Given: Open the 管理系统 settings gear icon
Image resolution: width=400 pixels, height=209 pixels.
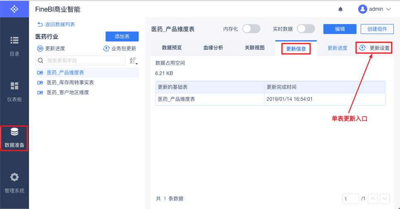Looking at the screenshot, I should 14,177.
